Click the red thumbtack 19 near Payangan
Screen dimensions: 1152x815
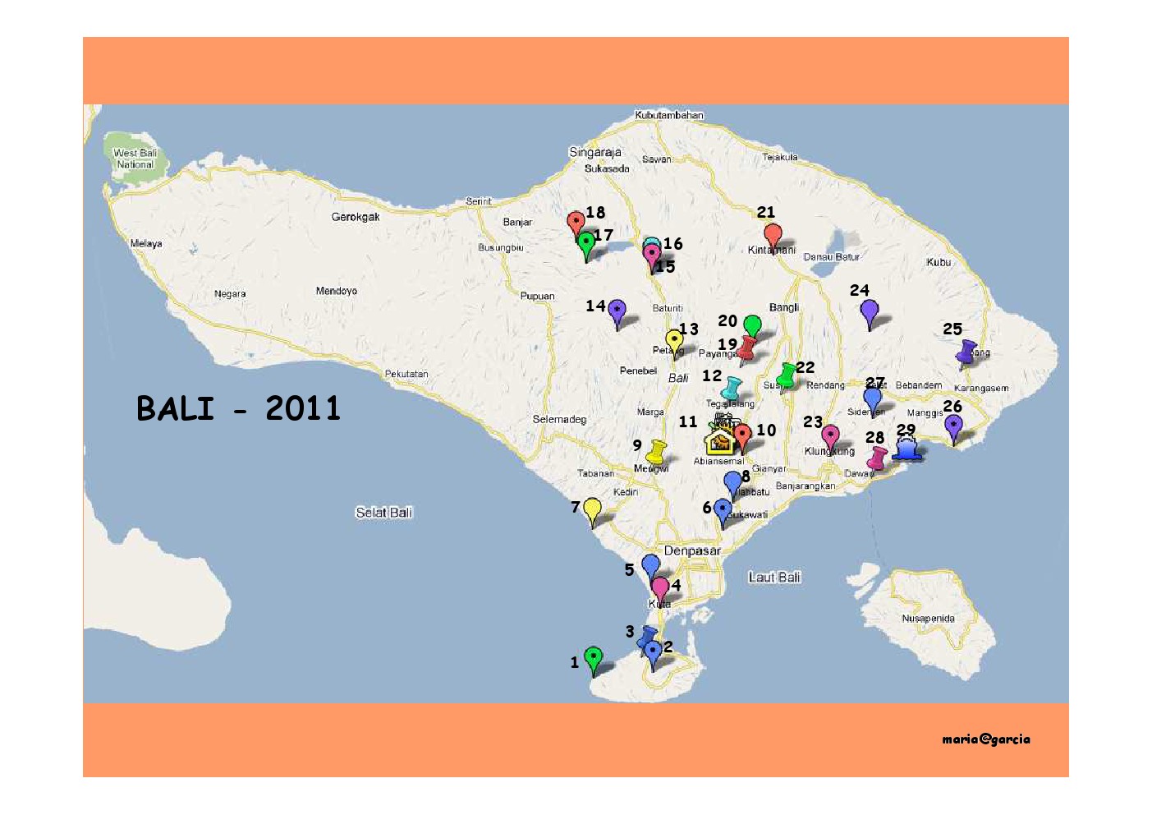[744, 349]
